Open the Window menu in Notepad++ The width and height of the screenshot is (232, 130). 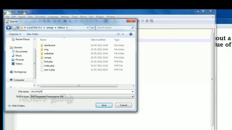tap(111, 17)
